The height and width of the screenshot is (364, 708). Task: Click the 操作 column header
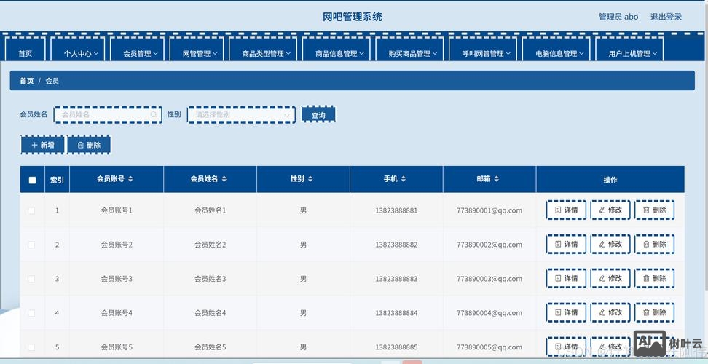pos(610,180)
